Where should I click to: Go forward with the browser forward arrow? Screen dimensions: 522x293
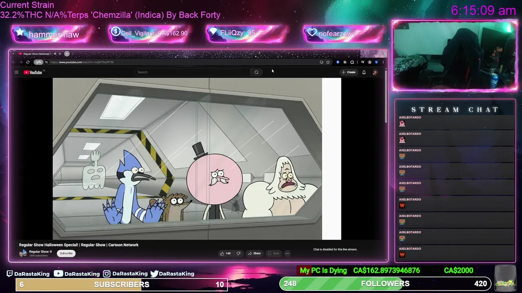[x=21, y=62]
